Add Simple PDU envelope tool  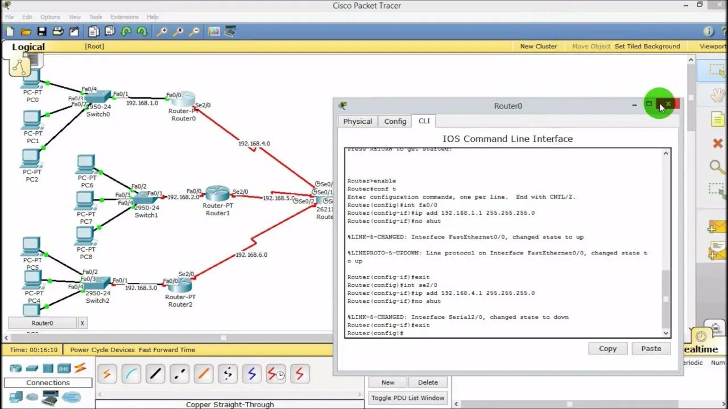coord(717,227)
